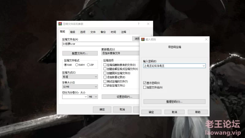Enable 压缩后删除原来的文件 checkbox
The width and height of the screenshot is (245, 138).
[105, 65]
